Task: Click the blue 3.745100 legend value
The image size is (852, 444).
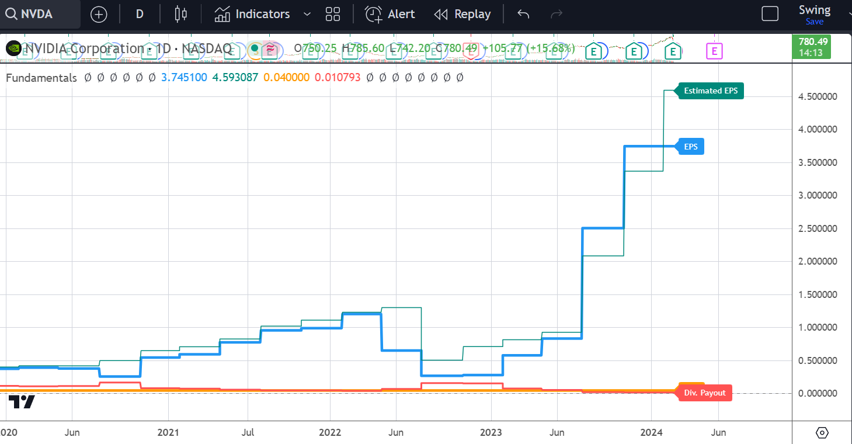Action: pyautogui.click(x=184, y=77)
